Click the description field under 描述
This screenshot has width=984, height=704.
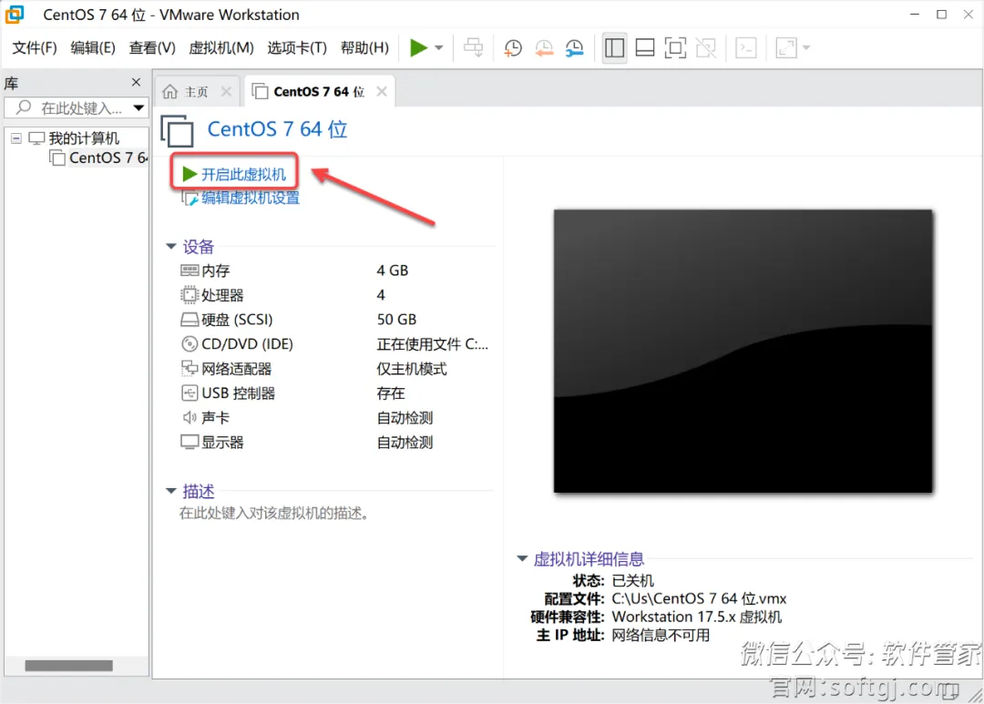[274, 514]
